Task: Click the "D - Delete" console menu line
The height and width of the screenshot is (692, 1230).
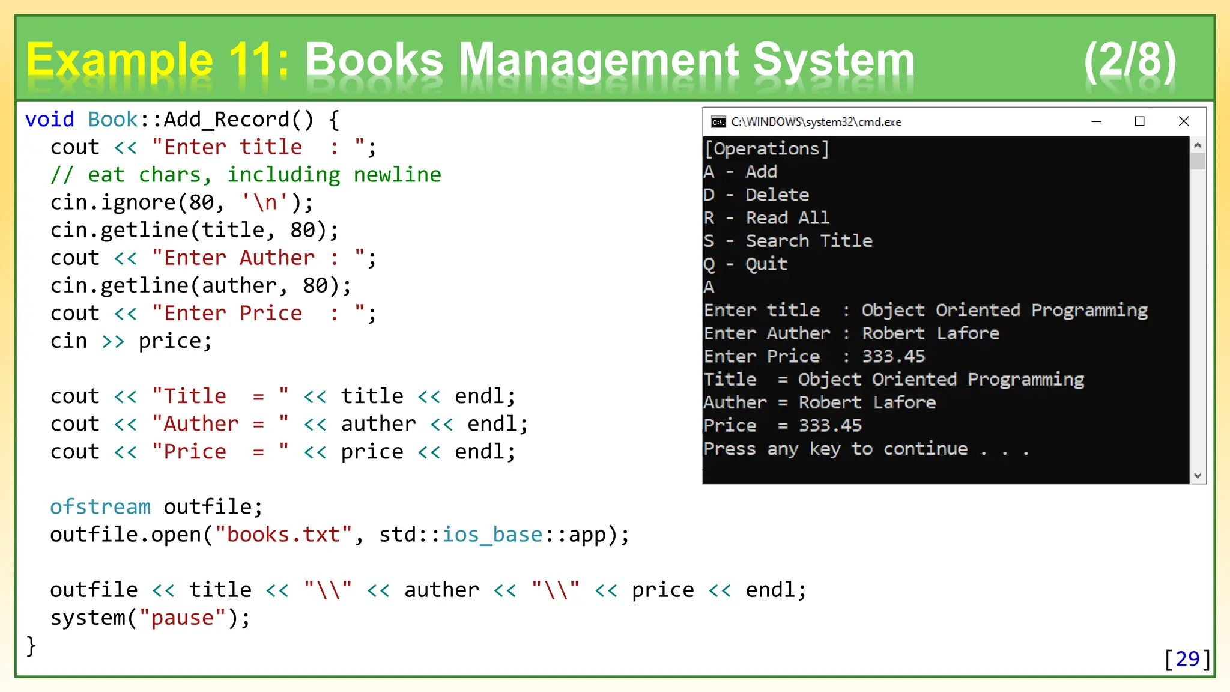Action: pyautogui.click(x=756, y=195)
